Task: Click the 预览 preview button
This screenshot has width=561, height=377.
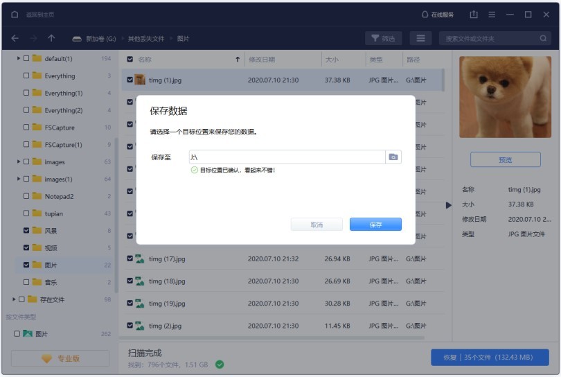Action: tap(505, 159)
